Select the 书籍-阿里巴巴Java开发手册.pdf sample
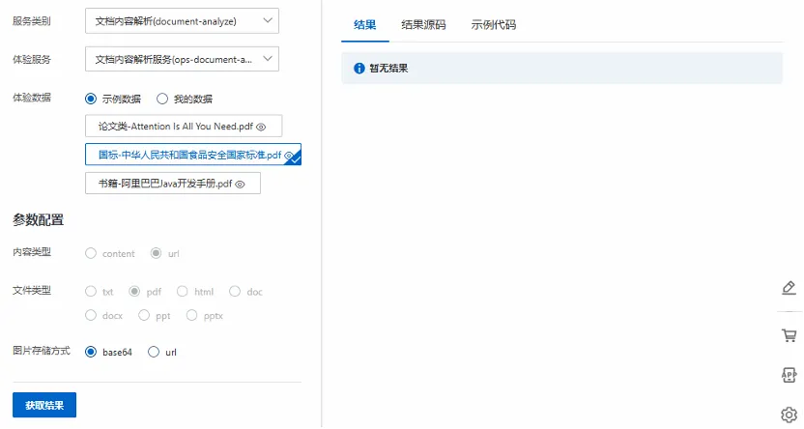The height and width of the screenshot is (429, 804). pos(173,184)
